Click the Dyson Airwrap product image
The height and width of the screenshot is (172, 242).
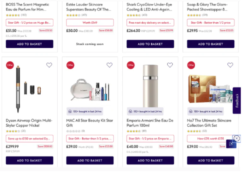coord(29,85)
